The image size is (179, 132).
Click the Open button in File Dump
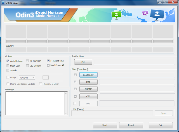click(164, 113)
